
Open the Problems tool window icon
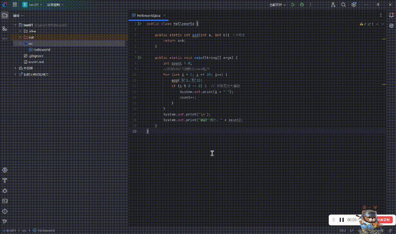[x=5, y=211]
